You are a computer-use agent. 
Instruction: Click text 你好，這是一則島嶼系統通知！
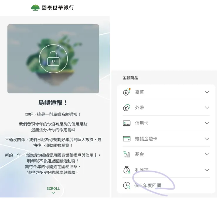click(53, 114)
